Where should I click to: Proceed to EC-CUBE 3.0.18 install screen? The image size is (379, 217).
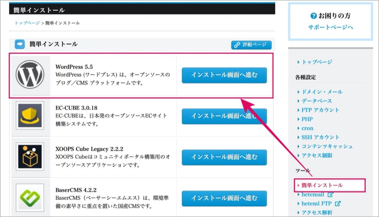click(224, 116)
